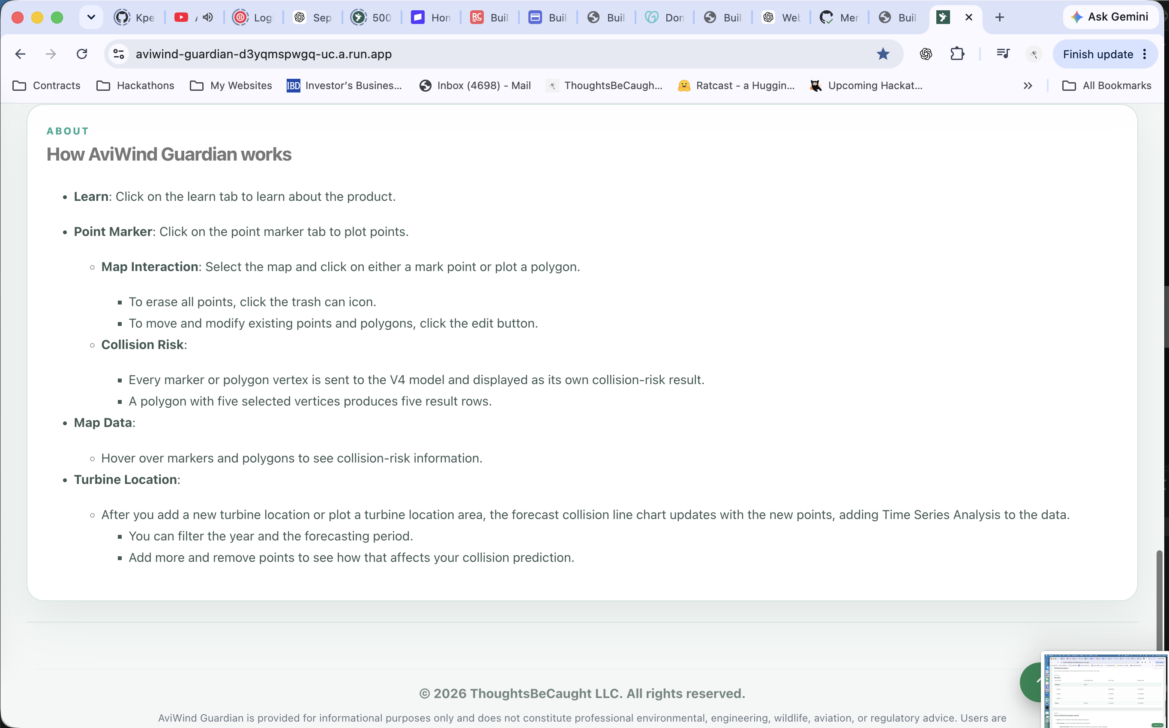Reload the page with the refresh icon
The image size is (1169, 728).
click(x=82, y=54)
